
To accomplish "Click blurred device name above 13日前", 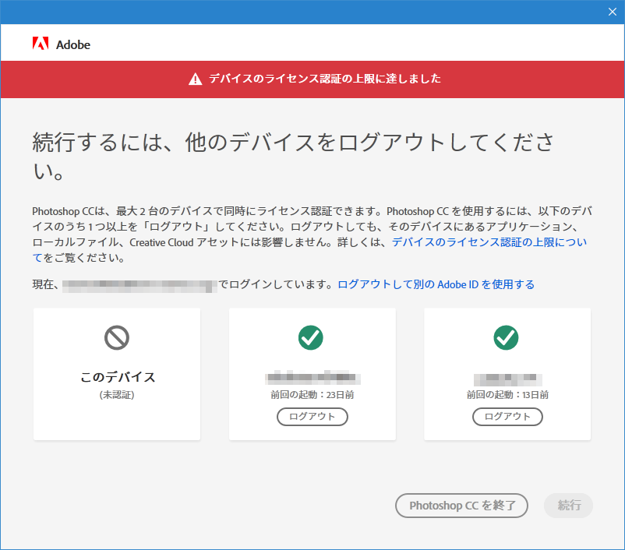I will click(508, 379).
